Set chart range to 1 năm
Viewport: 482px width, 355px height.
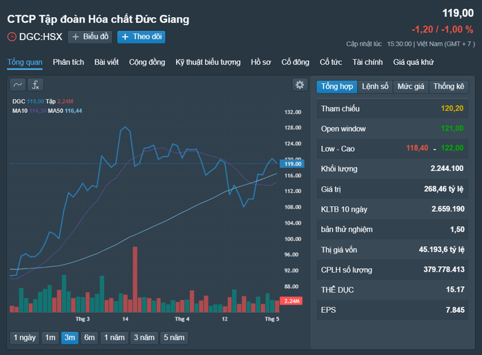coord(115,338)
